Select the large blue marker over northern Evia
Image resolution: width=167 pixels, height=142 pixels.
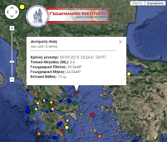click(69, 101)
